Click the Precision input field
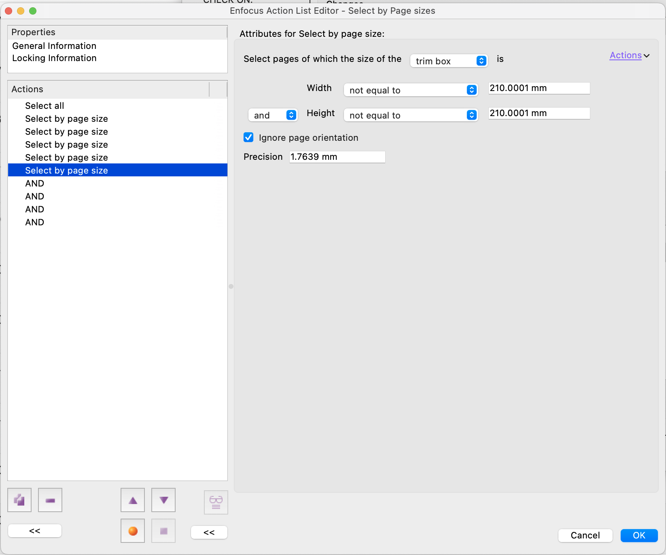Image resolution: width=666 pixels, height=555 pixels. coord(337,157)
